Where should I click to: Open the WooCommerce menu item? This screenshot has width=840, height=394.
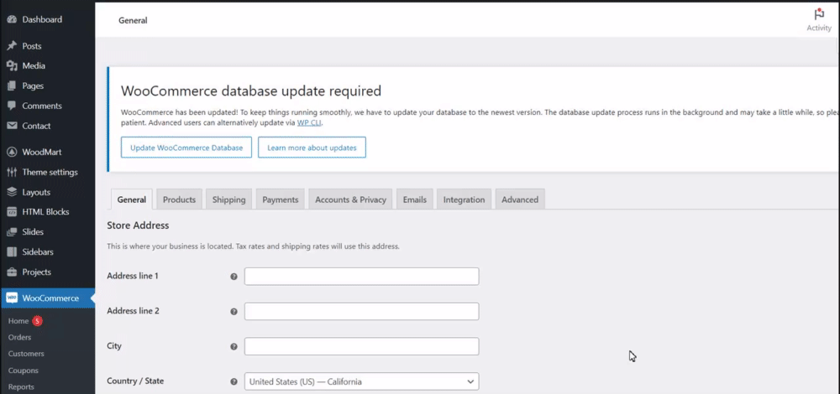click(48, 298)
